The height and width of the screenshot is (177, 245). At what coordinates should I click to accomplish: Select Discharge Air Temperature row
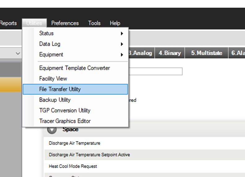[145, 143]
